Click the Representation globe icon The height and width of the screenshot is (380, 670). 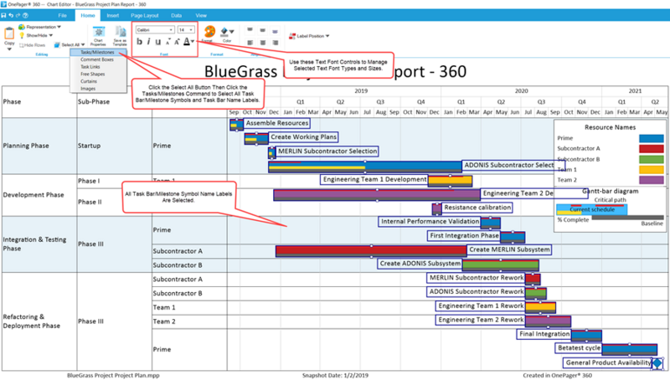(22, 27)
